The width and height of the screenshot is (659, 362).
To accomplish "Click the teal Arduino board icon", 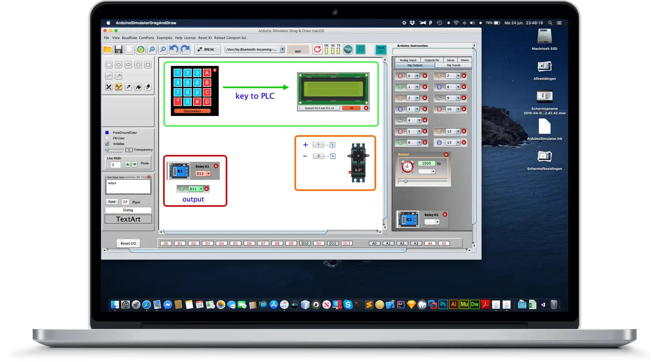I will 348,49.
